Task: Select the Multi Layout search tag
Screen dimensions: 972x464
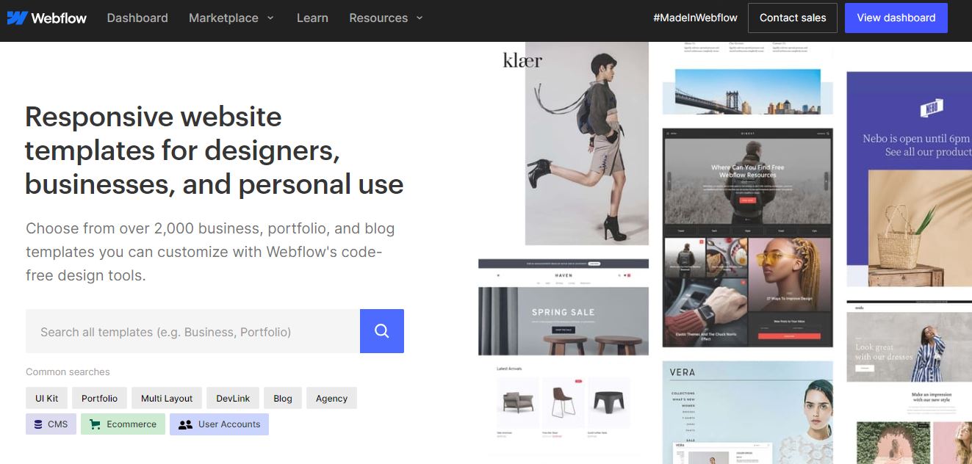Action: pos(167,398)
